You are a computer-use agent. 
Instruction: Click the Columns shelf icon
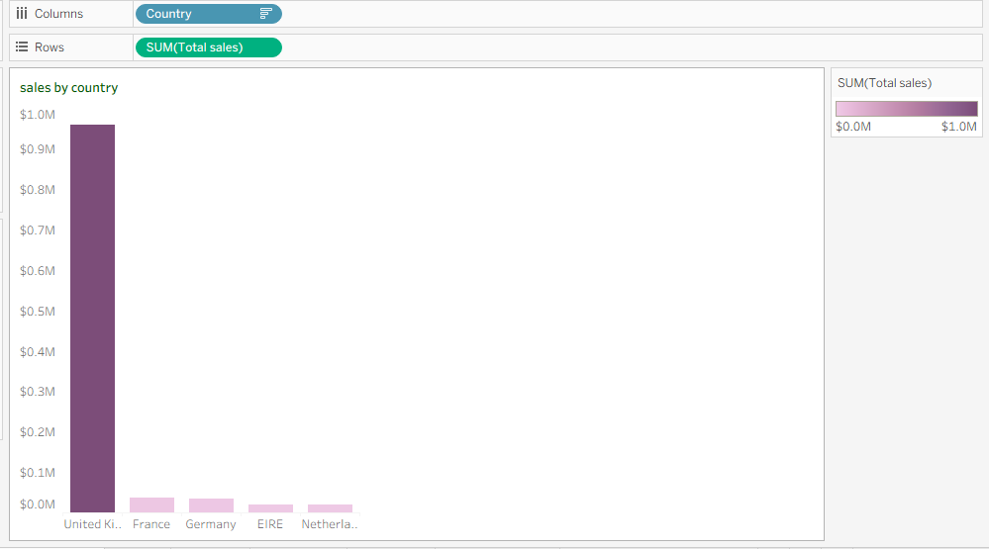(21, 14)
